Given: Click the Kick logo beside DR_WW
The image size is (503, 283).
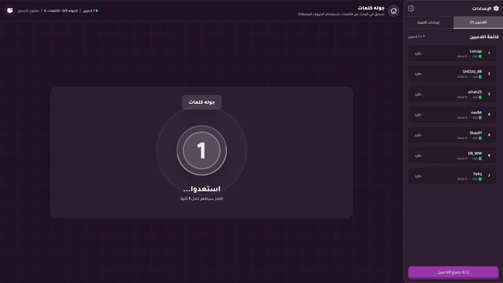Looking at the screenshot, I should pos(480,158).
